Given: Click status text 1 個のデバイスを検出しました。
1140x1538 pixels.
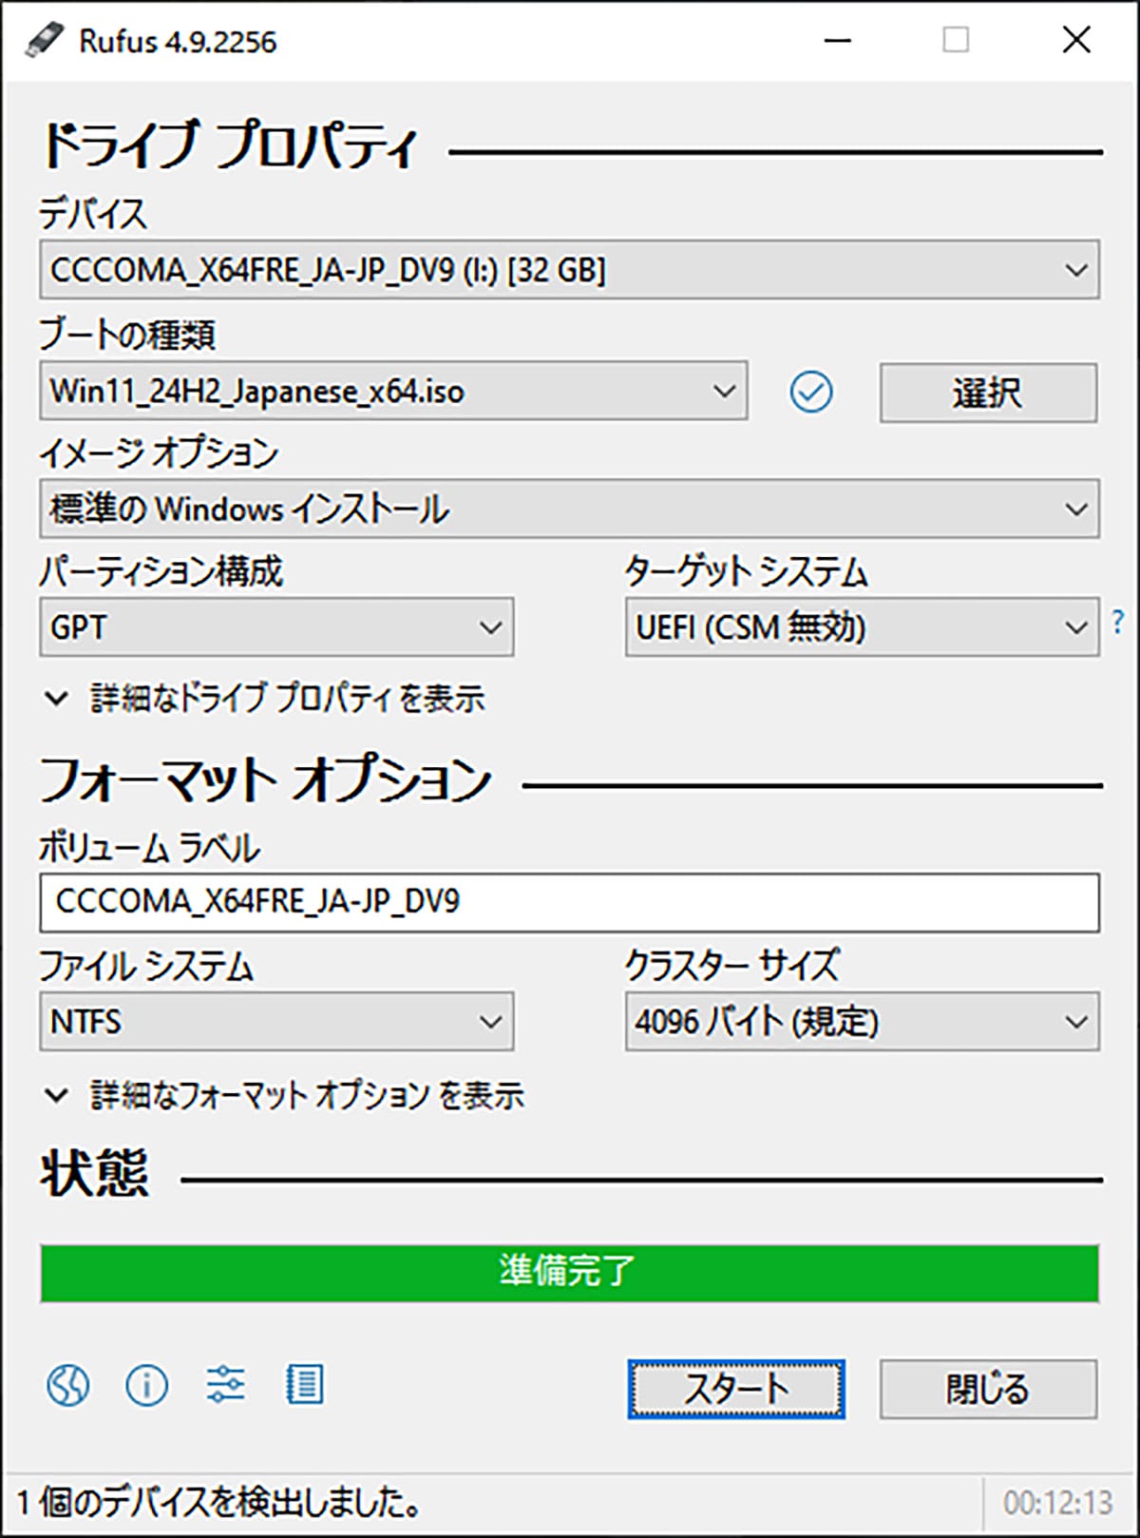Looking at the screenshot, I should [219, 1502].
